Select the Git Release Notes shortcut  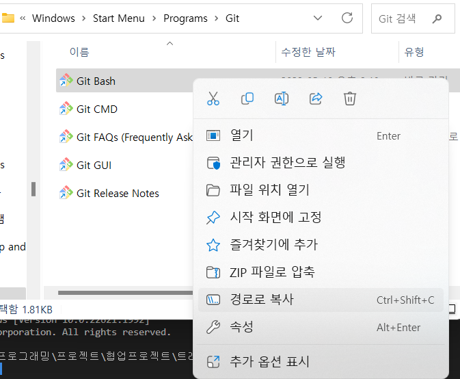click(x=118, y=194)
